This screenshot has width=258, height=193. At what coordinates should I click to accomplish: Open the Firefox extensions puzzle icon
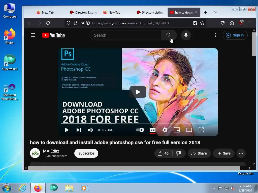point(232,23)
